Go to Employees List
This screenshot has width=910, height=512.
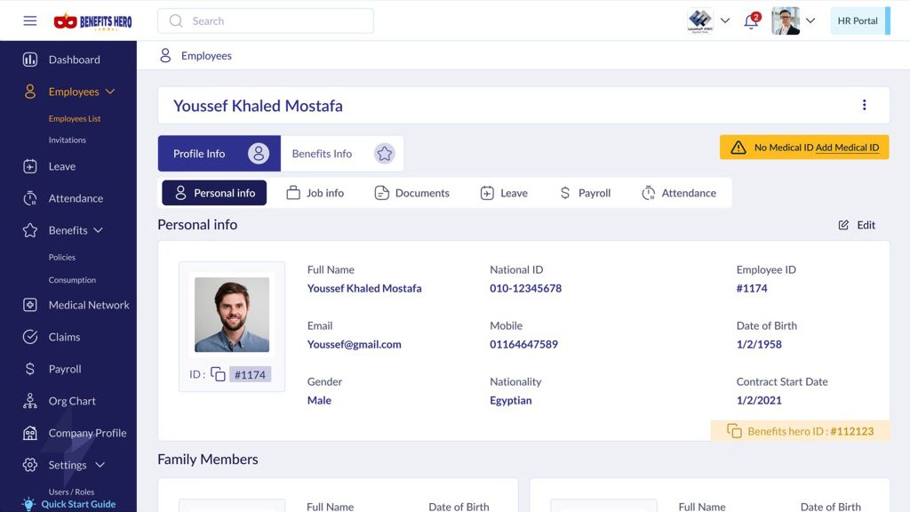click(75, 118)
